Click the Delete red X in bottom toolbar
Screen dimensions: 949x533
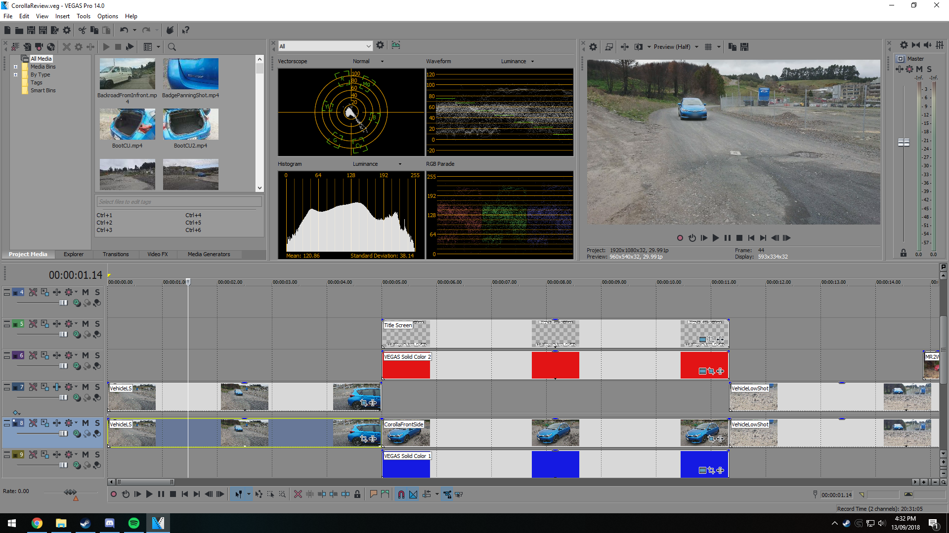(298, 495)
